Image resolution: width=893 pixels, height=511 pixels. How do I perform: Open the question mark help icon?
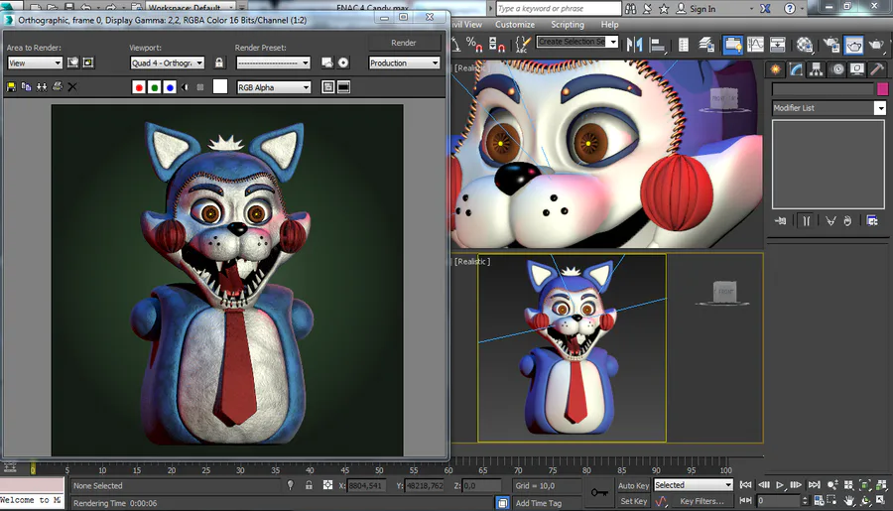790,9
